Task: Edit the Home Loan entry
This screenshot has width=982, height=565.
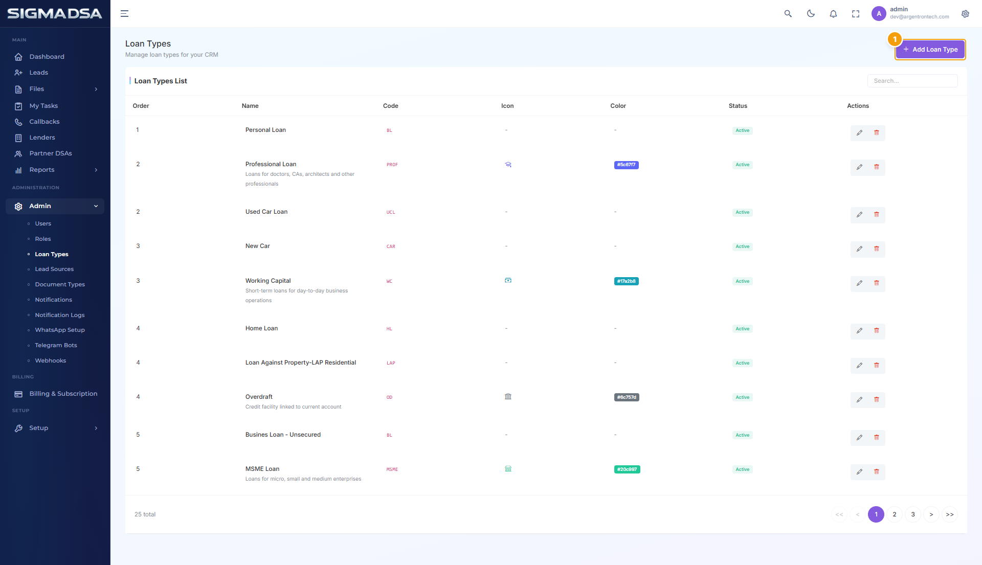Action: [x=859, y=331]
